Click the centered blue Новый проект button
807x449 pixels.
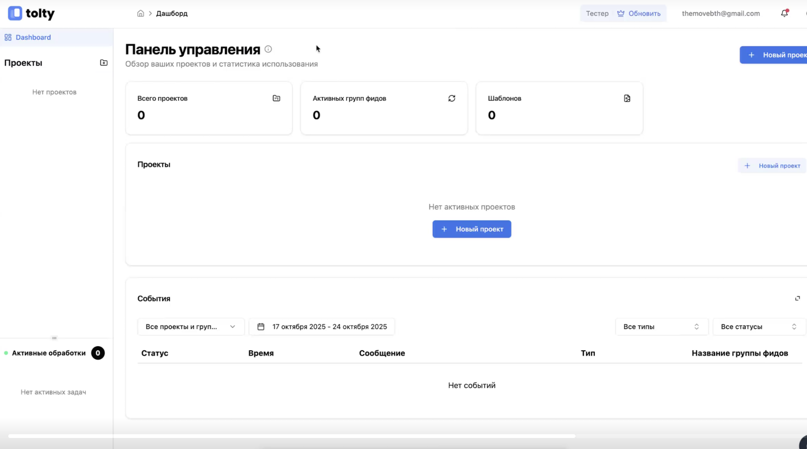point(471,229)
